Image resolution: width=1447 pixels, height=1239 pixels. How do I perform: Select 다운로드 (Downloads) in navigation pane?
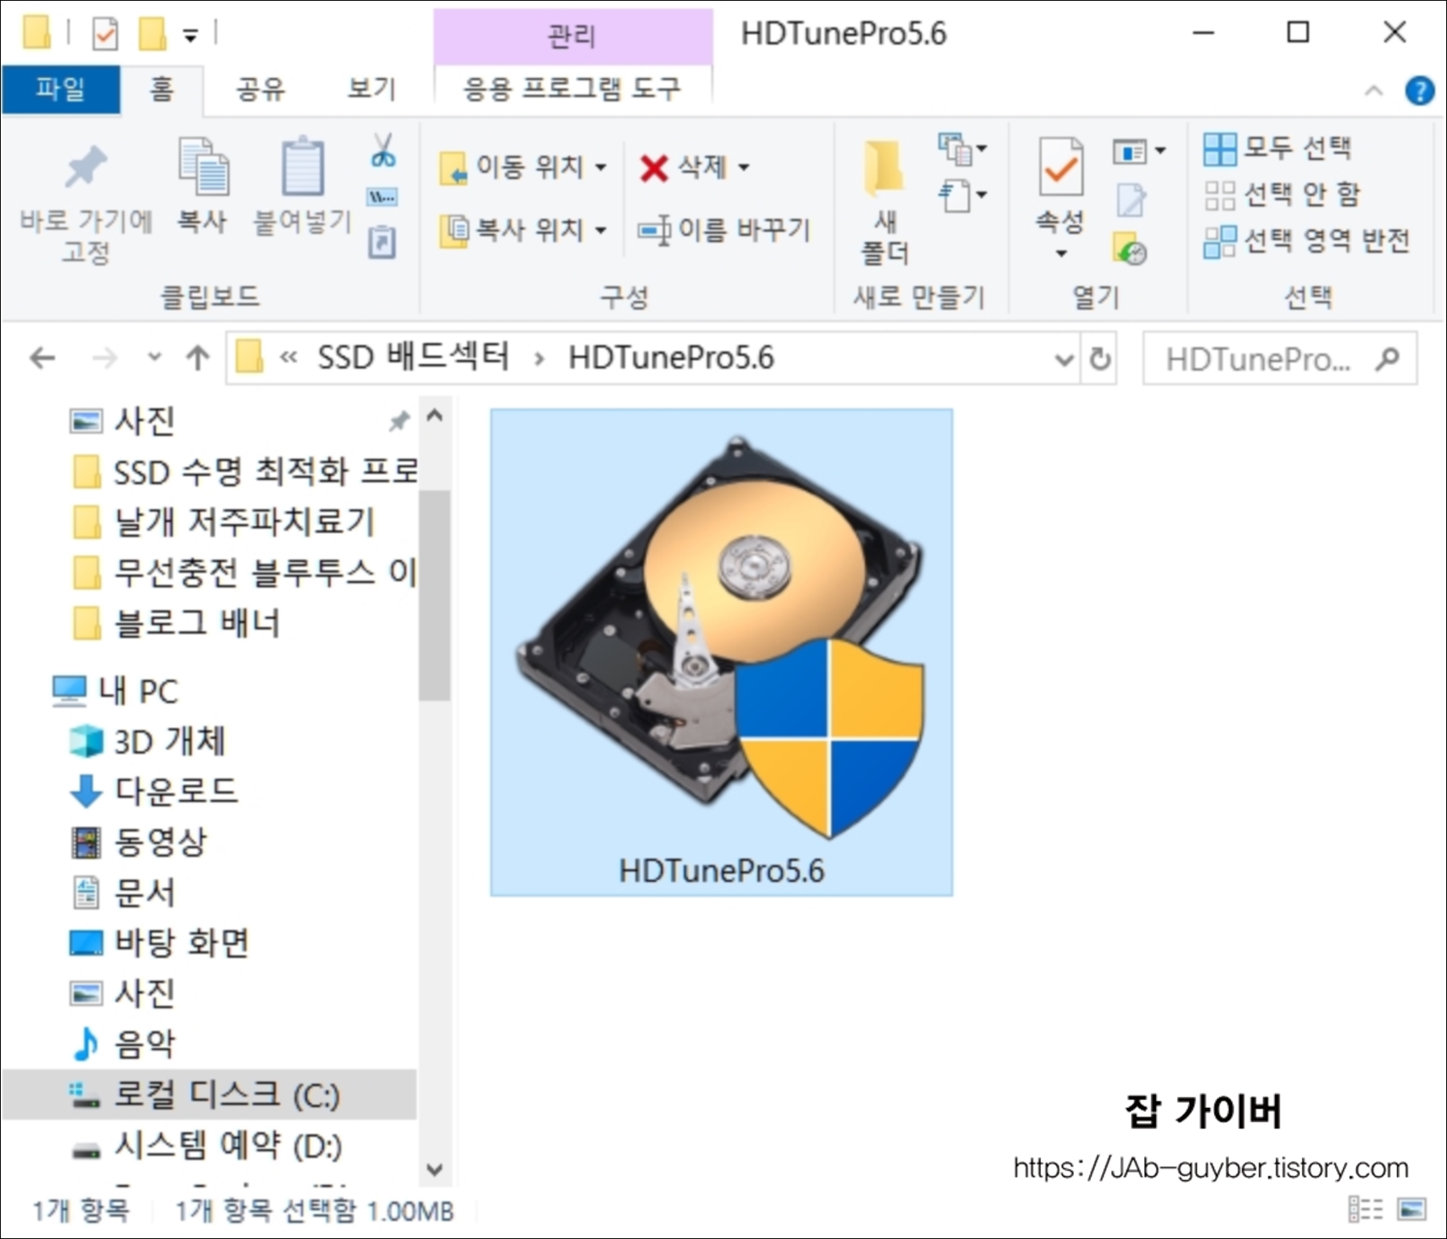tap(154, 791)
